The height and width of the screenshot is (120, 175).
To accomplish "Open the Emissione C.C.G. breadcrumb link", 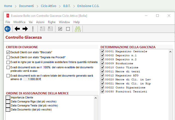I will pos(88,6).
